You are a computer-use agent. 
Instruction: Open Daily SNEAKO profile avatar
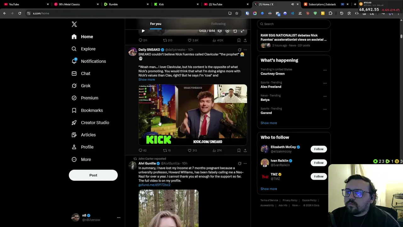133,52
